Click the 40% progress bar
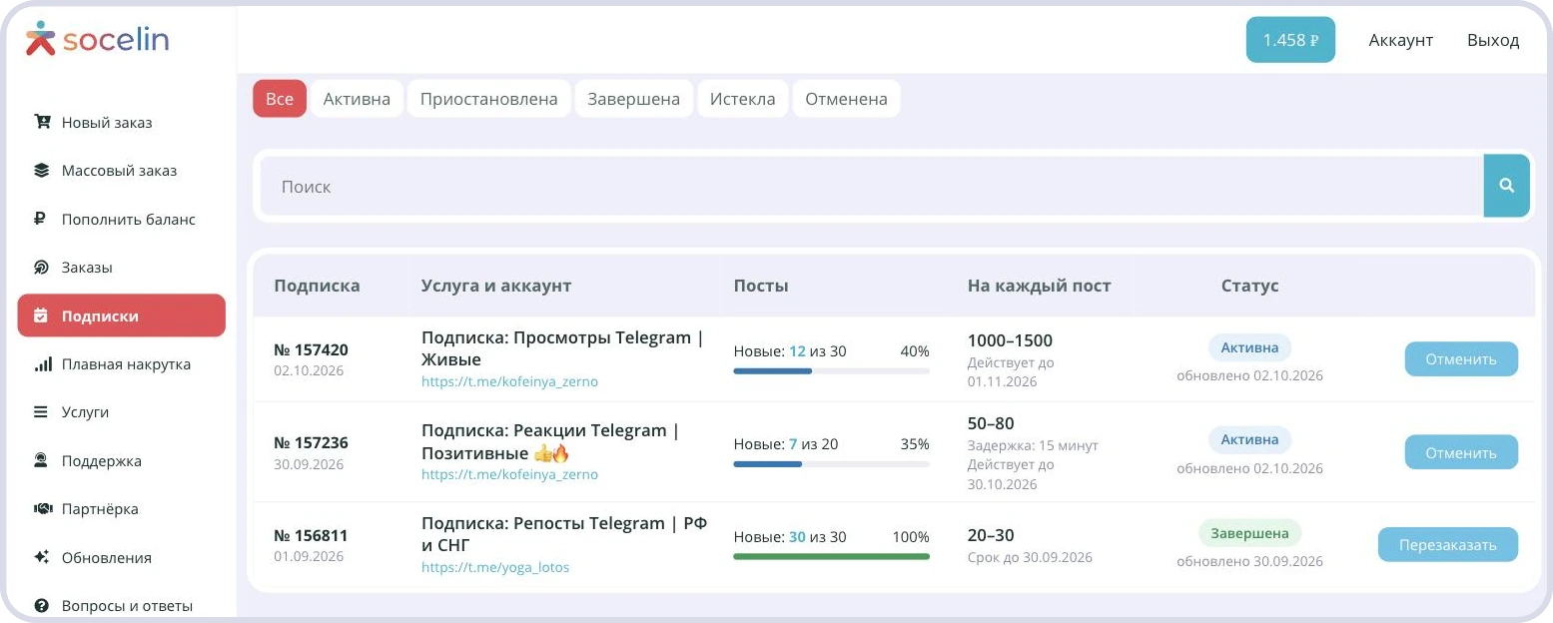 pos(831,371)
